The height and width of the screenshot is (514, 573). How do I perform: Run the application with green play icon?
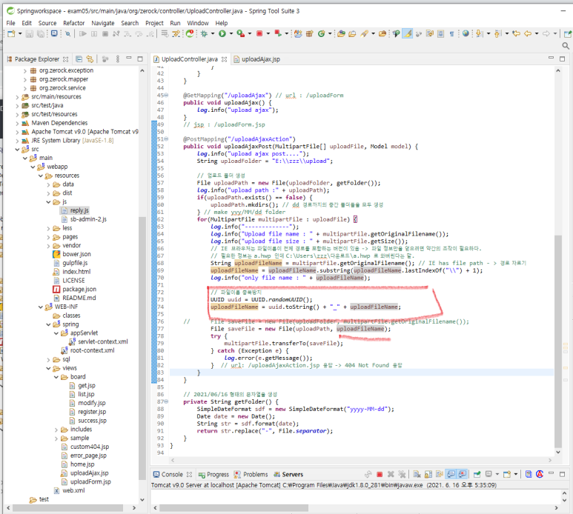click(x=222, y=33)
